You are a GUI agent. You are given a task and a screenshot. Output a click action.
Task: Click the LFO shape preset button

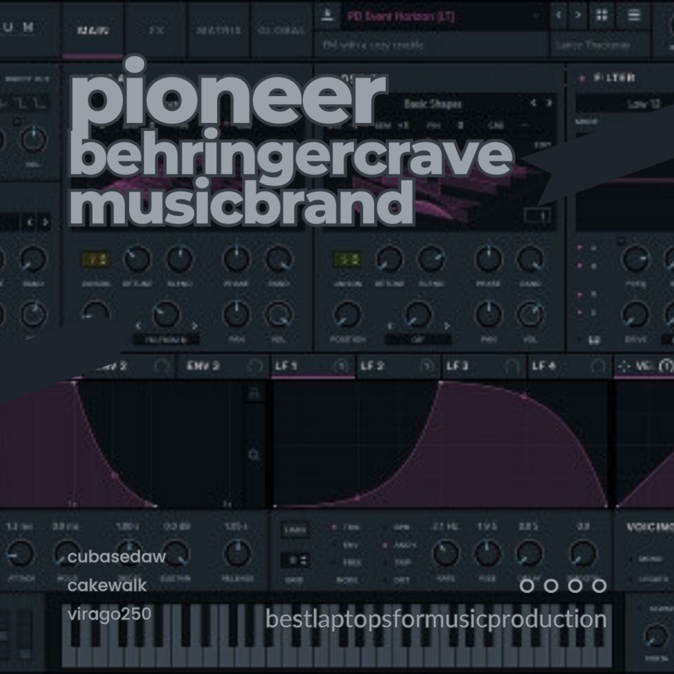(295, 530)
